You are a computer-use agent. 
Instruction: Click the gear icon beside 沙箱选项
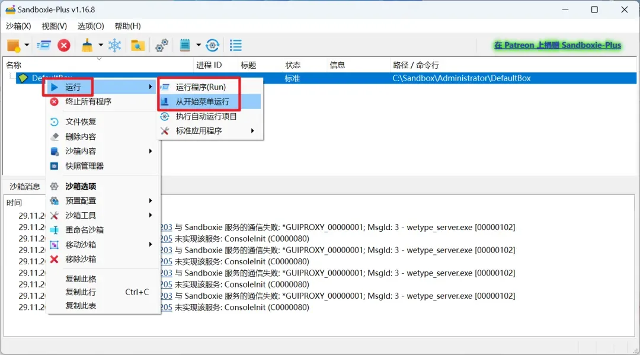55,186
